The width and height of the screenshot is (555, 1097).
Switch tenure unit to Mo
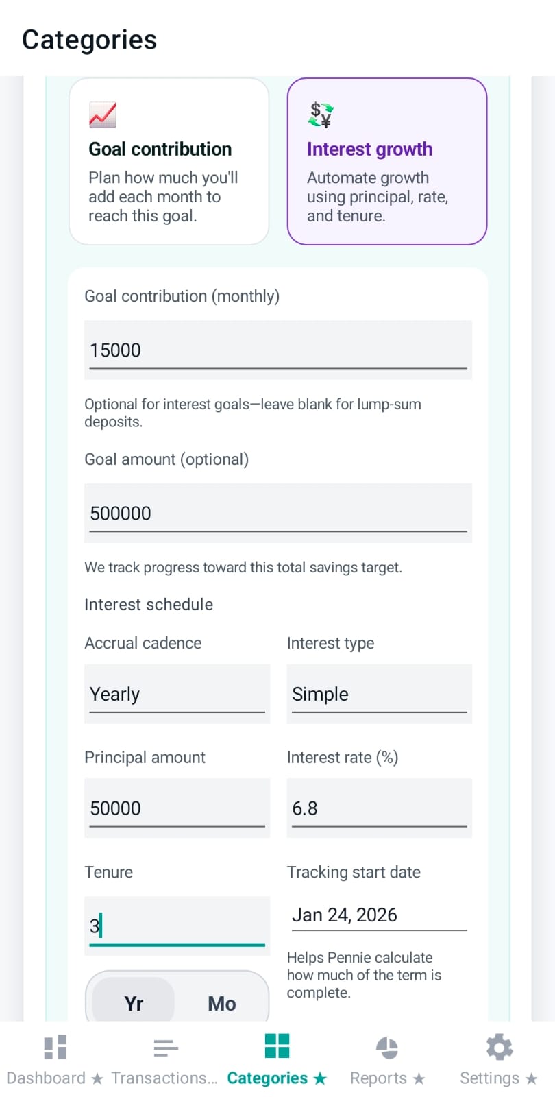[x=221, y=1003]
